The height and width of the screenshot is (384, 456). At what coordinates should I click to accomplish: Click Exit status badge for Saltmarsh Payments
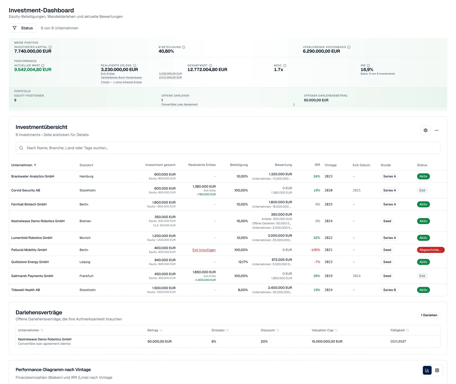click(422, 276)
